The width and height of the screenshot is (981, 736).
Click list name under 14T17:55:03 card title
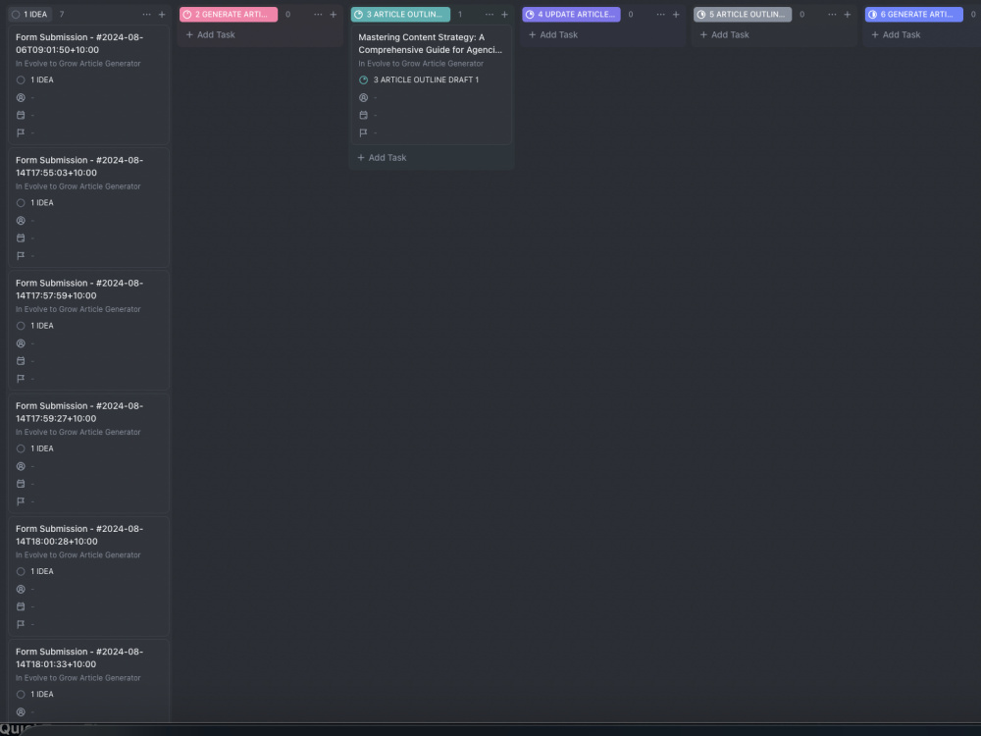pyautogui.click(x=78, y=186)
